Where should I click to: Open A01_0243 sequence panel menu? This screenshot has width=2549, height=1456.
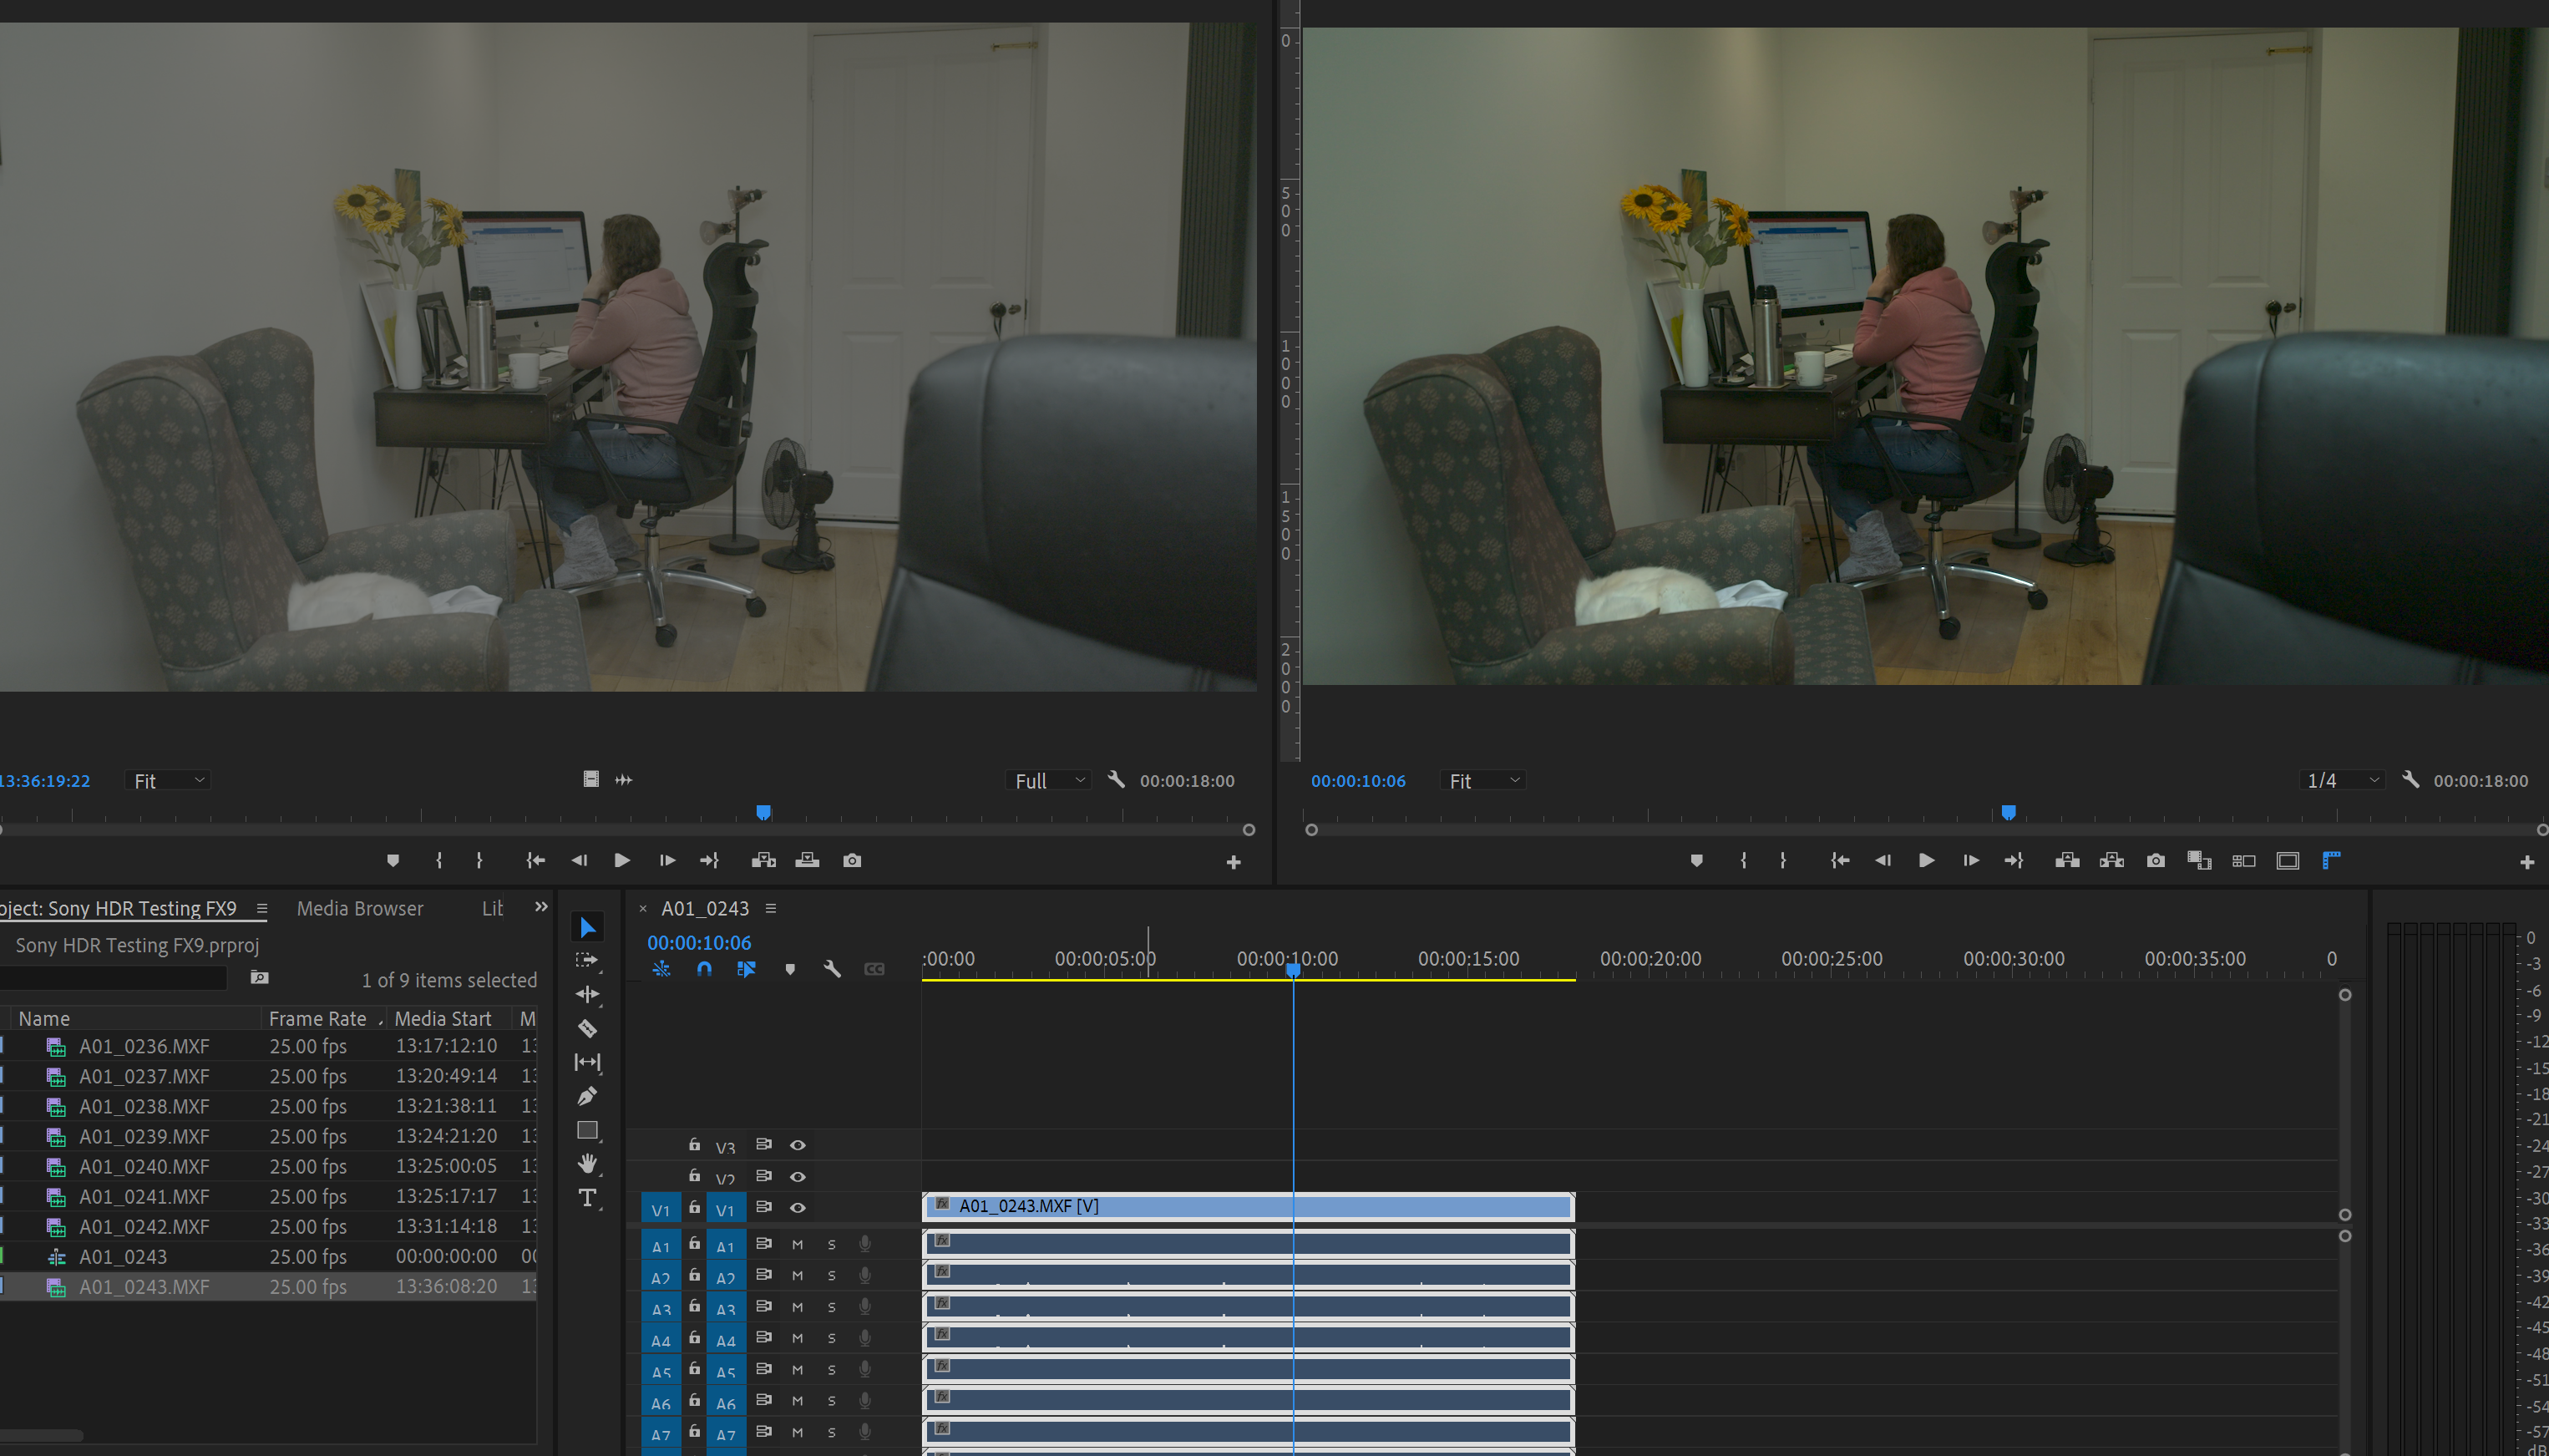(771, 908)
